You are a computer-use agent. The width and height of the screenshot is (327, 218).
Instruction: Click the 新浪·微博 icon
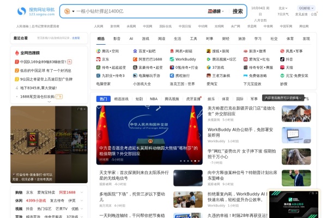(245, 51)
